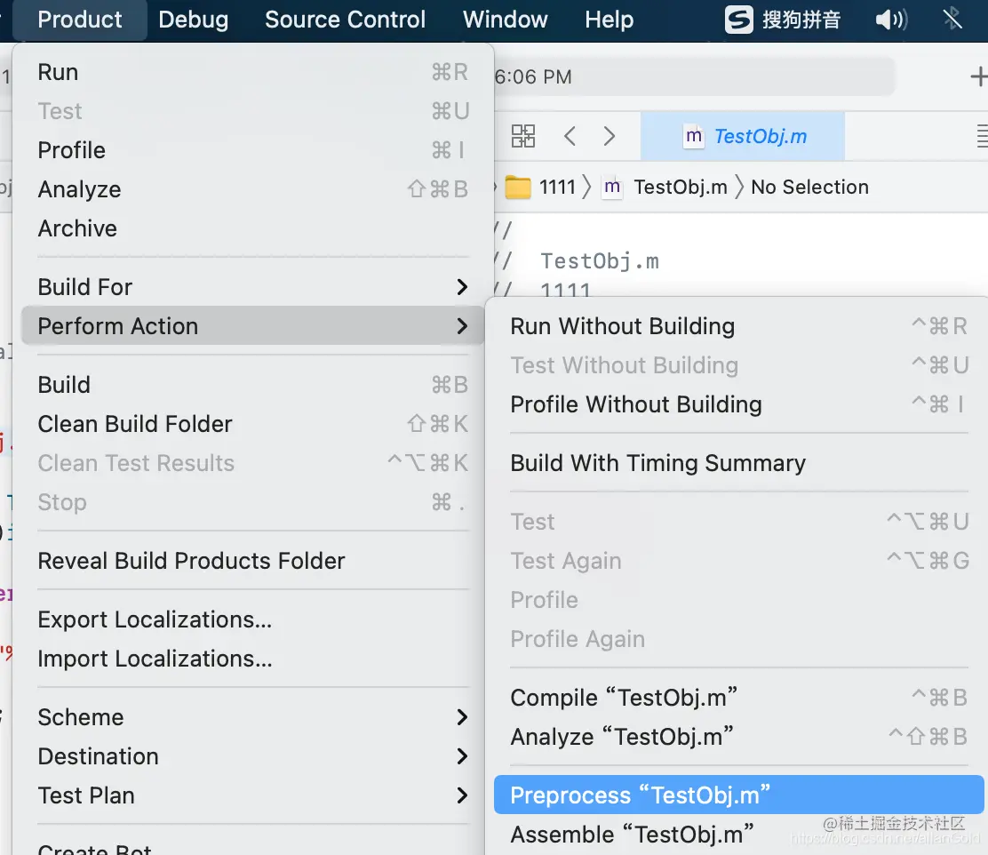Select Run Without Building
Viewport: 988px width, 855px height.
[622, 326]
